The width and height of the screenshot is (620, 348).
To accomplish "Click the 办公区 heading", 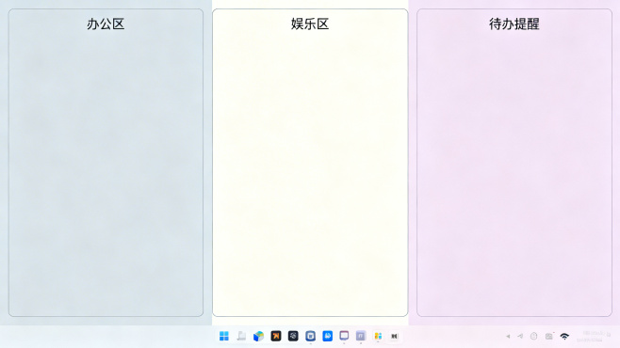I will click(x=106, y=24).
